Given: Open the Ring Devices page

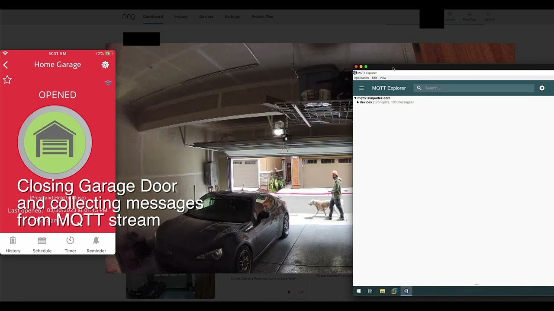Looking at the screenshot, I should click(x=206, y=17).
